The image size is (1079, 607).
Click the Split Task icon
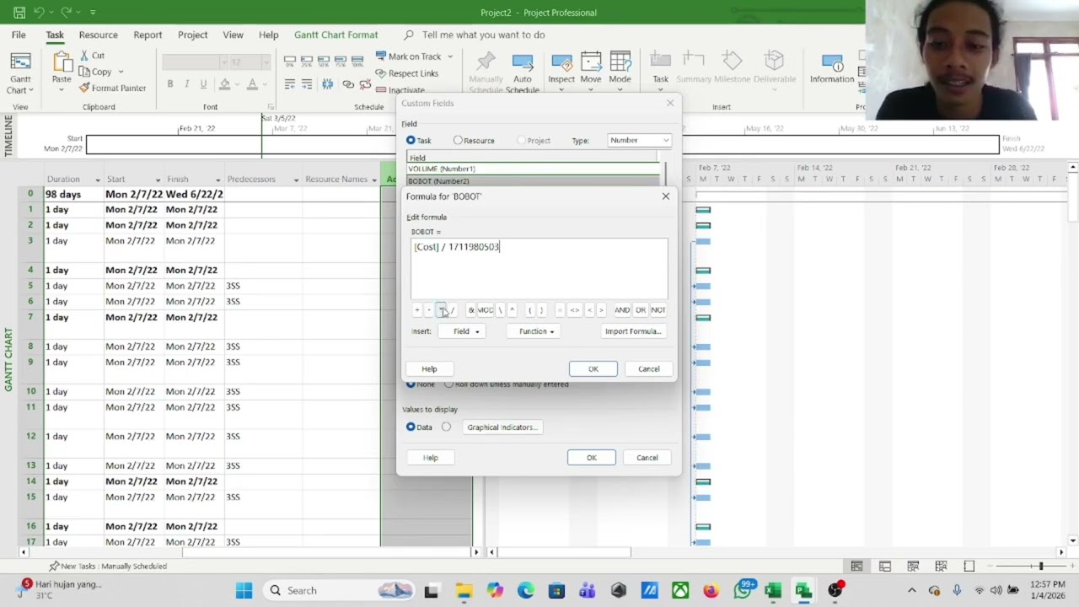point(328,84)
